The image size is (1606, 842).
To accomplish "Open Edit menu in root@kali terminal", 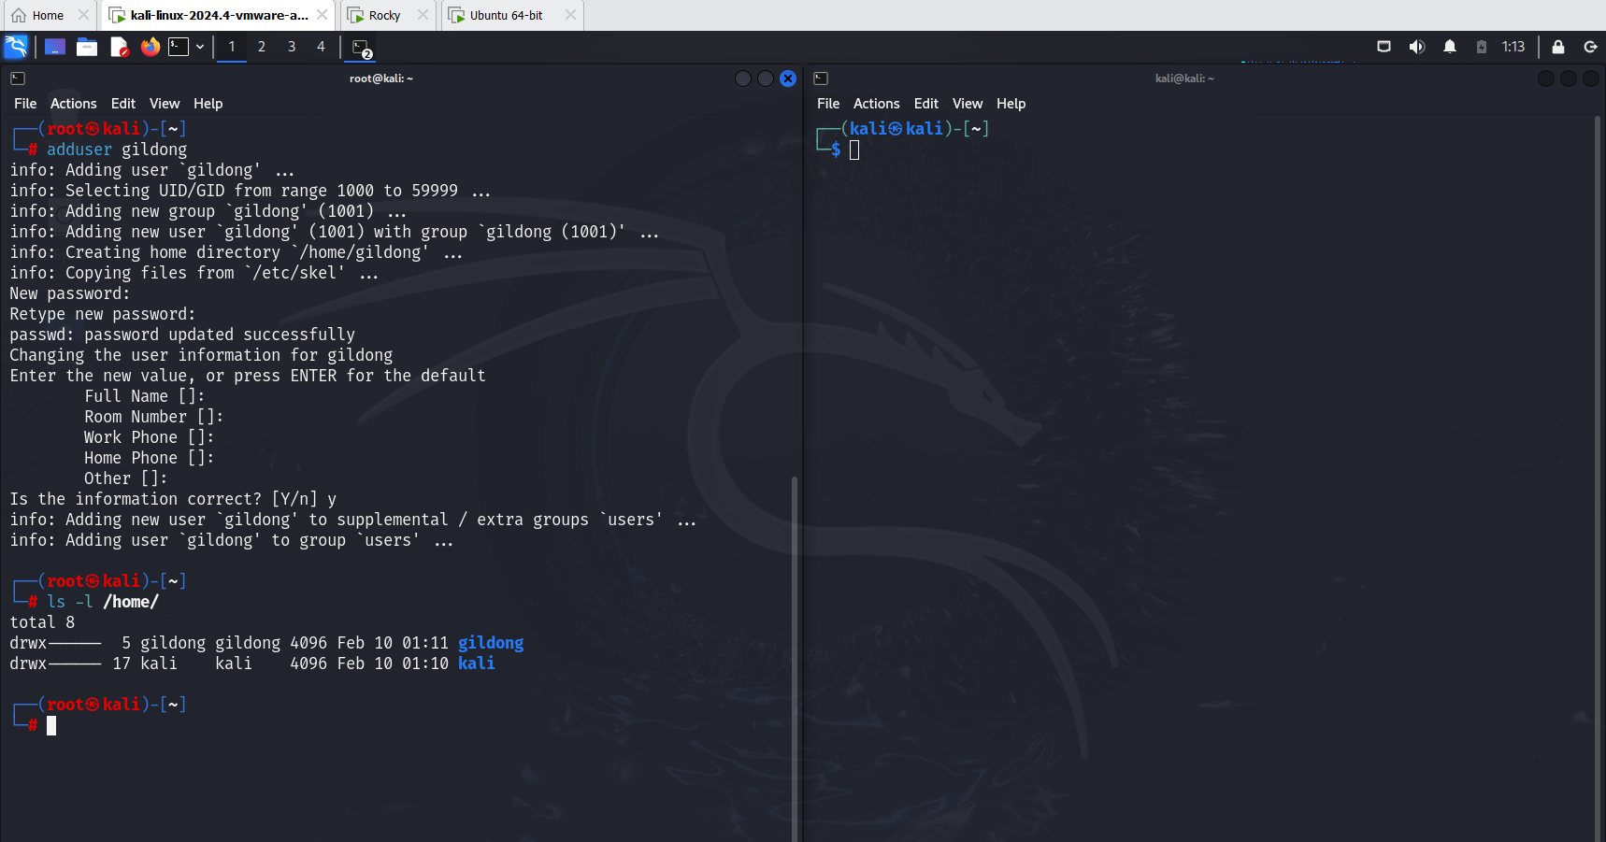I will [x=123, y=104].
